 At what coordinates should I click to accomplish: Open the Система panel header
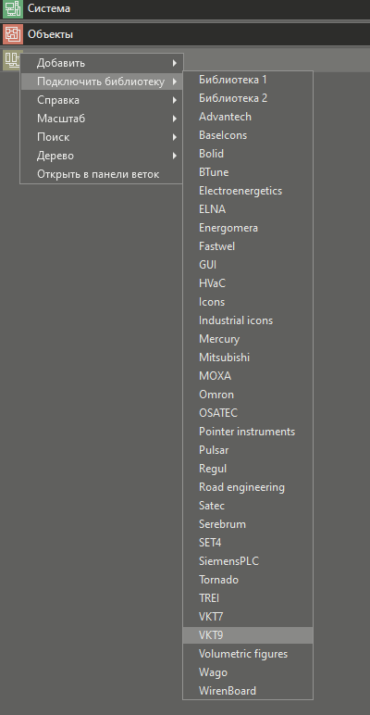click(x=185, y=9)
